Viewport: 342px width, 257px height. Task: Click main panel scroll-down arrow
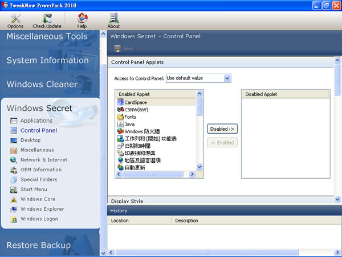(337, 199)
